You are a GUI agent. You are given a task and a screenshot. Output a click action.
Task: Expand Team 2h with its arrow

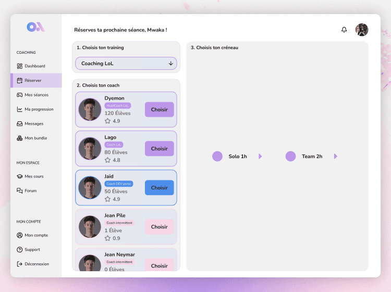(335, 156)
